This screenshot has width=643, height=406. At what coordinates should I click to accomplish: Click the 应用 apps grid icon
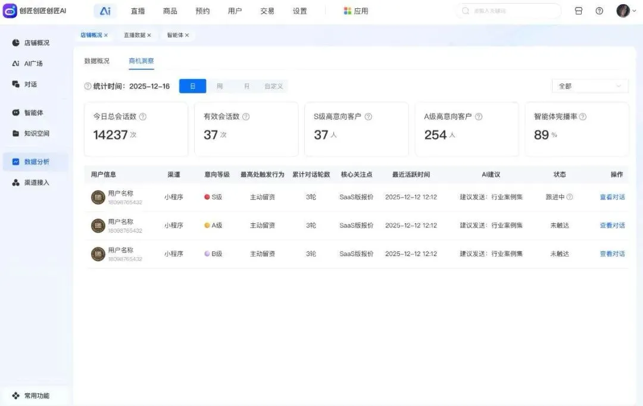(348, 10)
